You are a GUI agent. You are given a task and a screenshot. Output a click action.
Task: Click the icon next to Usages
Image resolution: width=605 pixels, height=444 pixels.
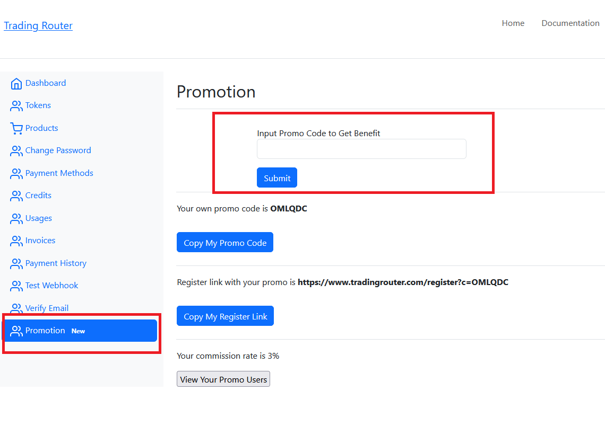click(x=16, y=218)
